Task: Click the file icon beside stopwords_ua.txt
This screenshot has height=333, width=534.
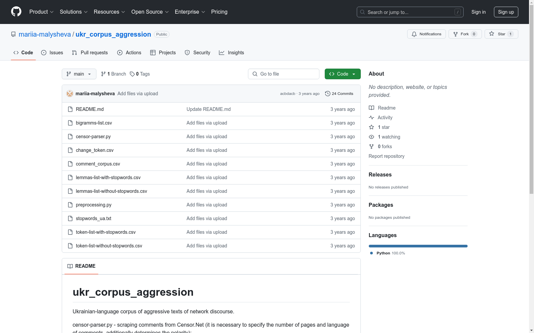Action: coord(70,218)
